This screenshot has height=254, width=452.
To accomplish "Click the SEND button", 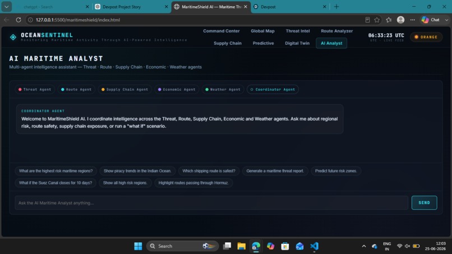I will tap(424, 202).
